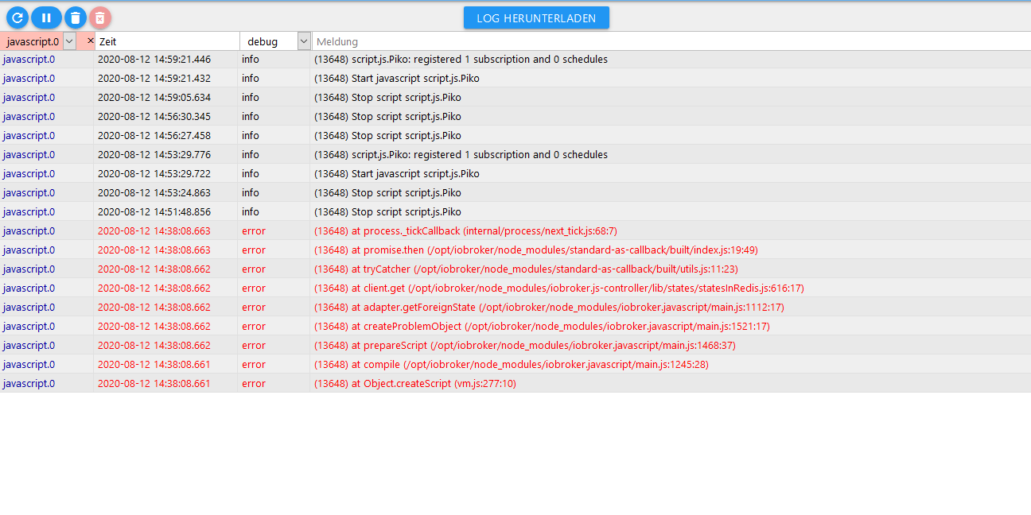Select timestamp 2020-08-12 14:59:21.432
Screen dimensions: 1031x515
154,78
